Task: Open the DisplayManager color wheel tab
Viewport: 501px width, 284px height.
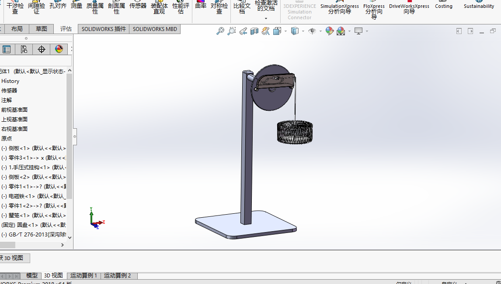Action: [59, 49]
